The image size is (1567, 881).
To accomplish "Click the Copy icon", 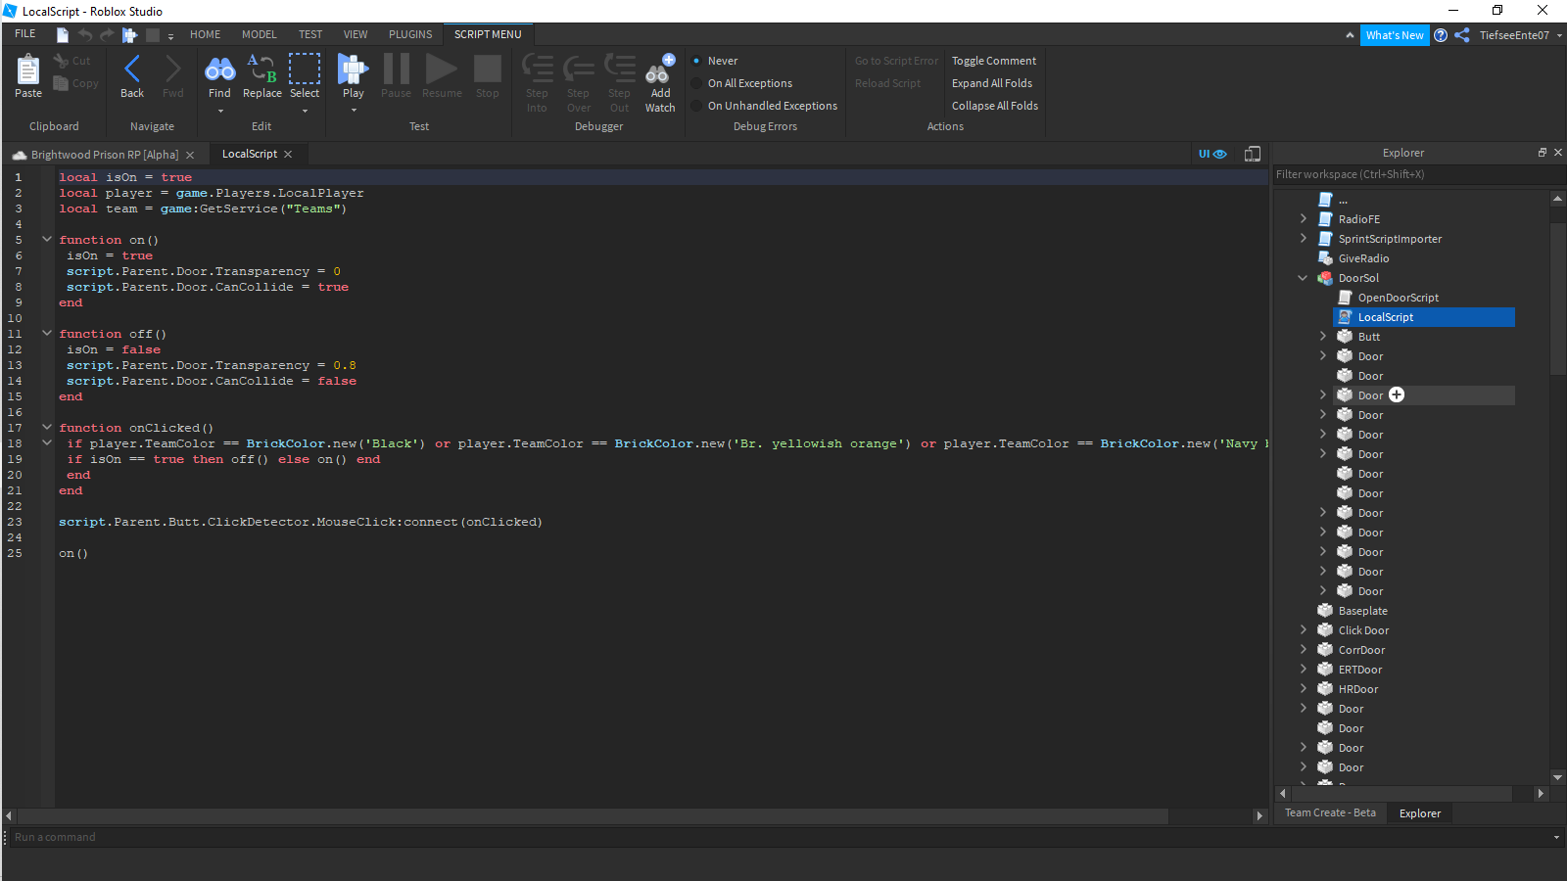I will coord(61,83).
